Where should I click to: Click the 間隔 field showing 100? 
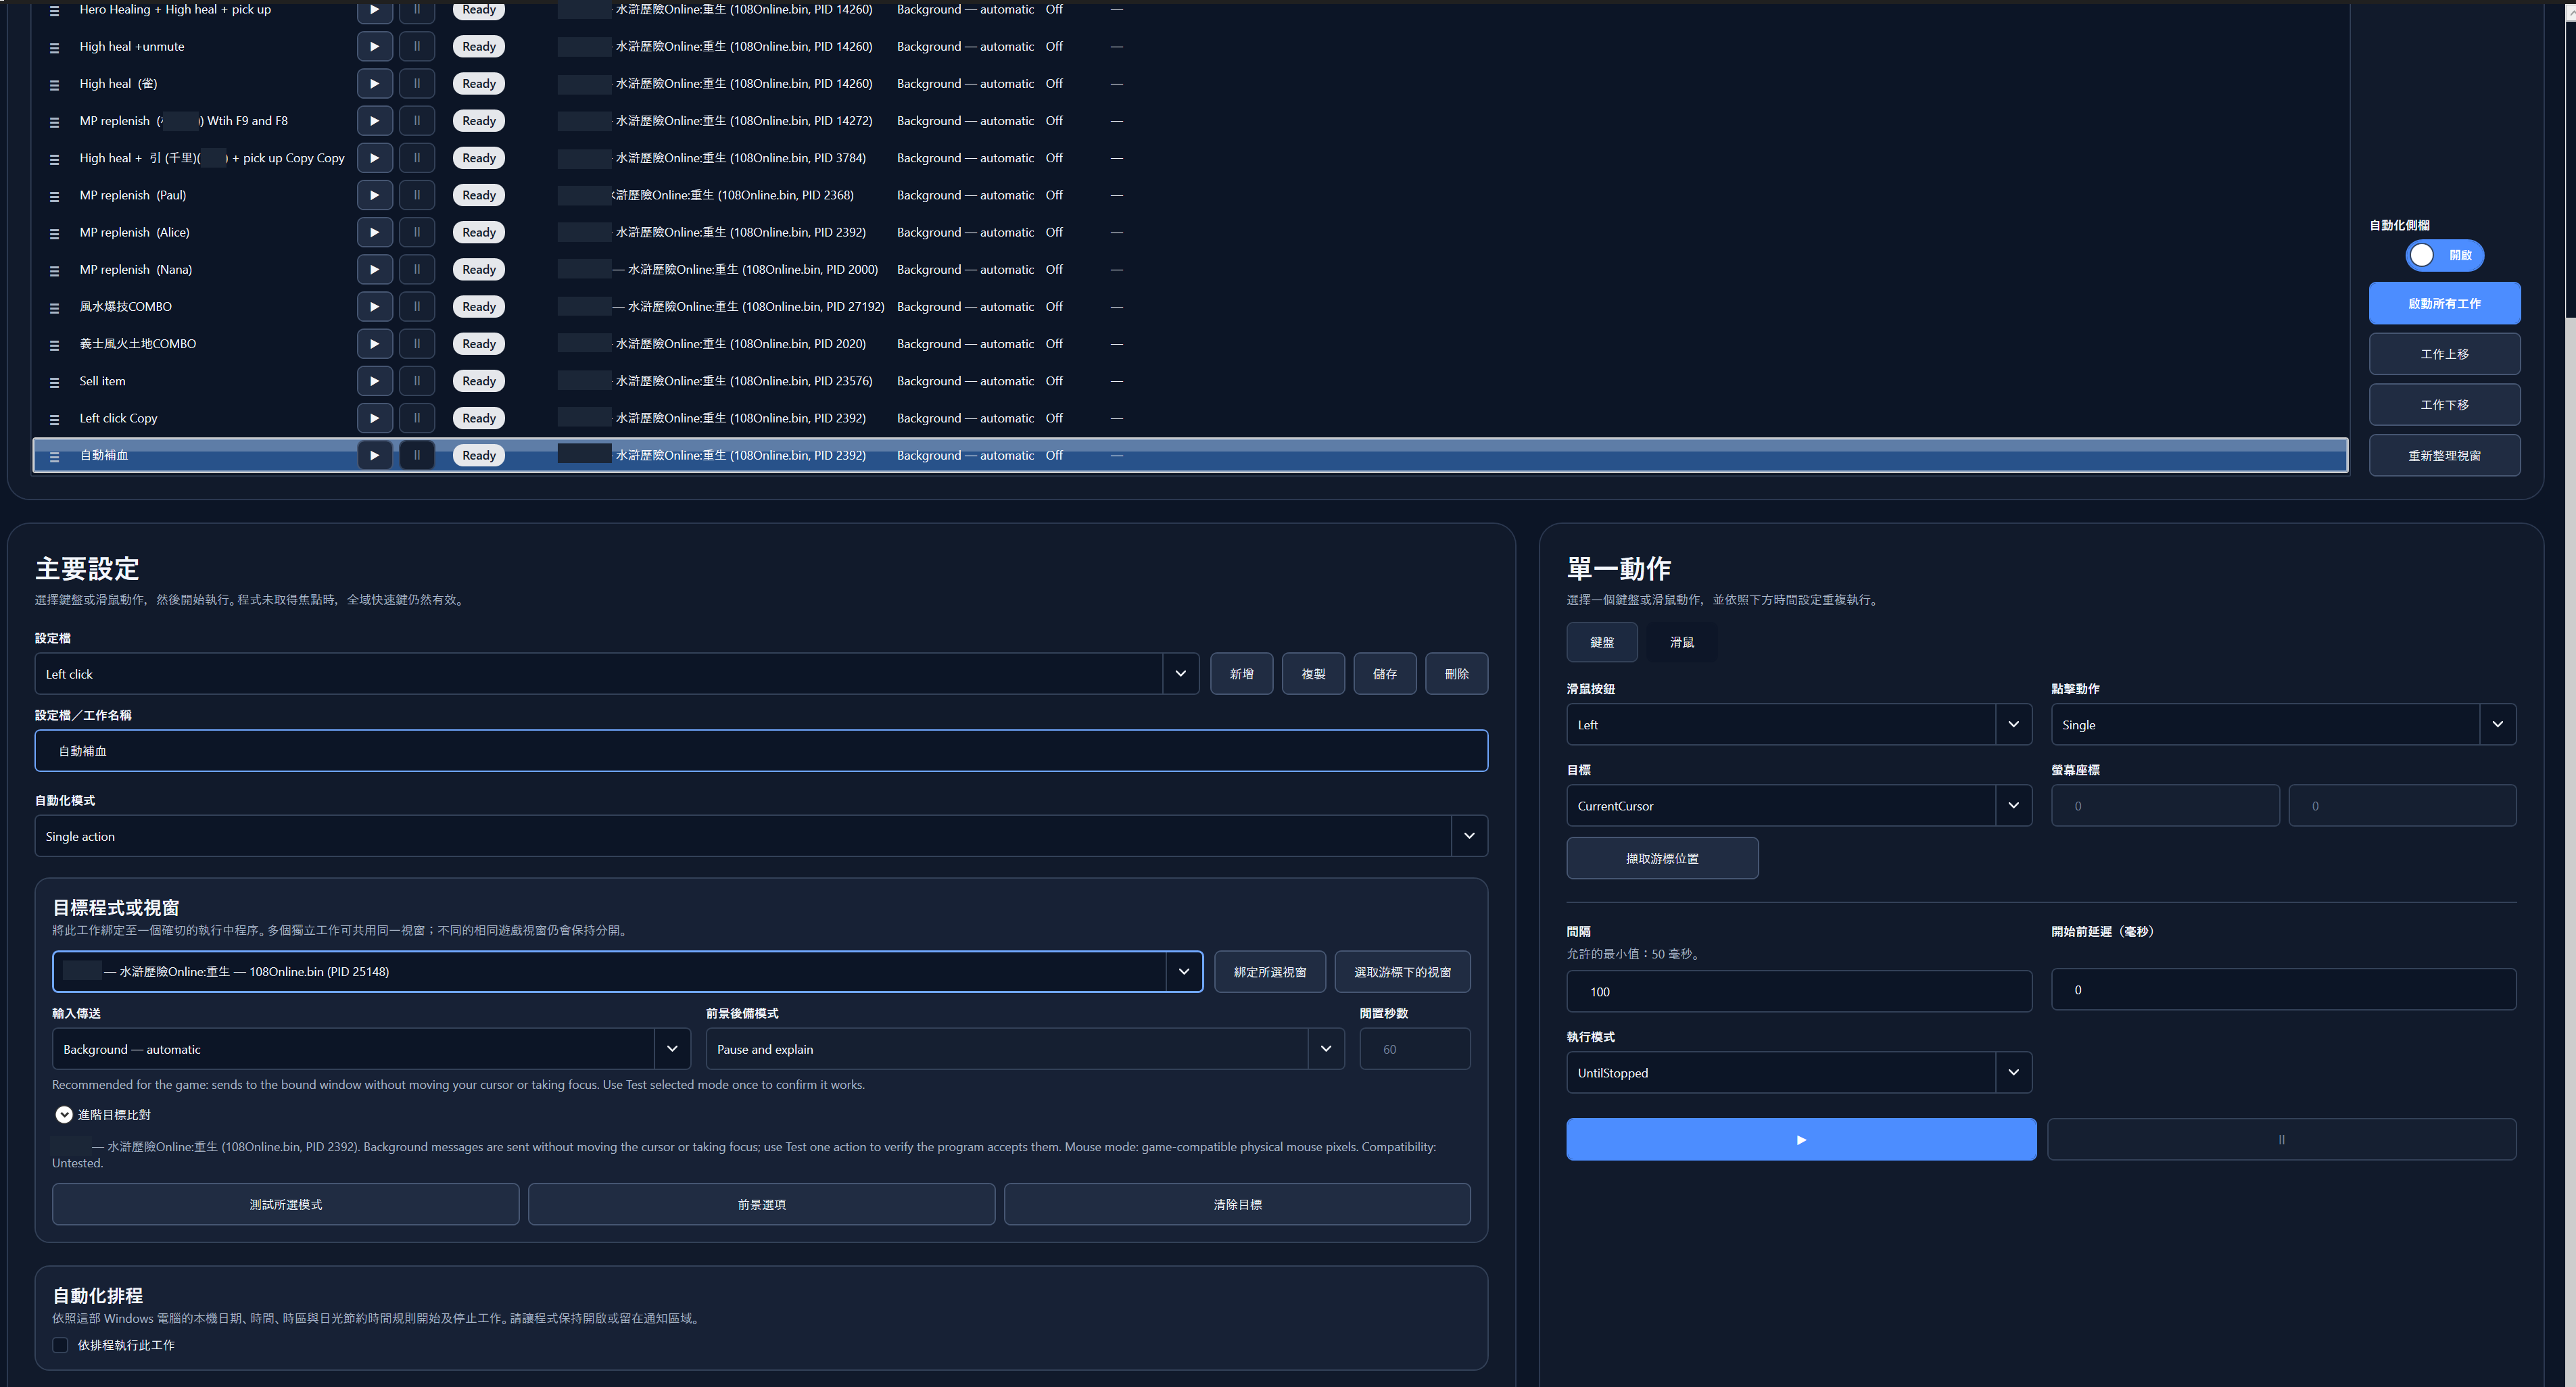coord(1799,991)
